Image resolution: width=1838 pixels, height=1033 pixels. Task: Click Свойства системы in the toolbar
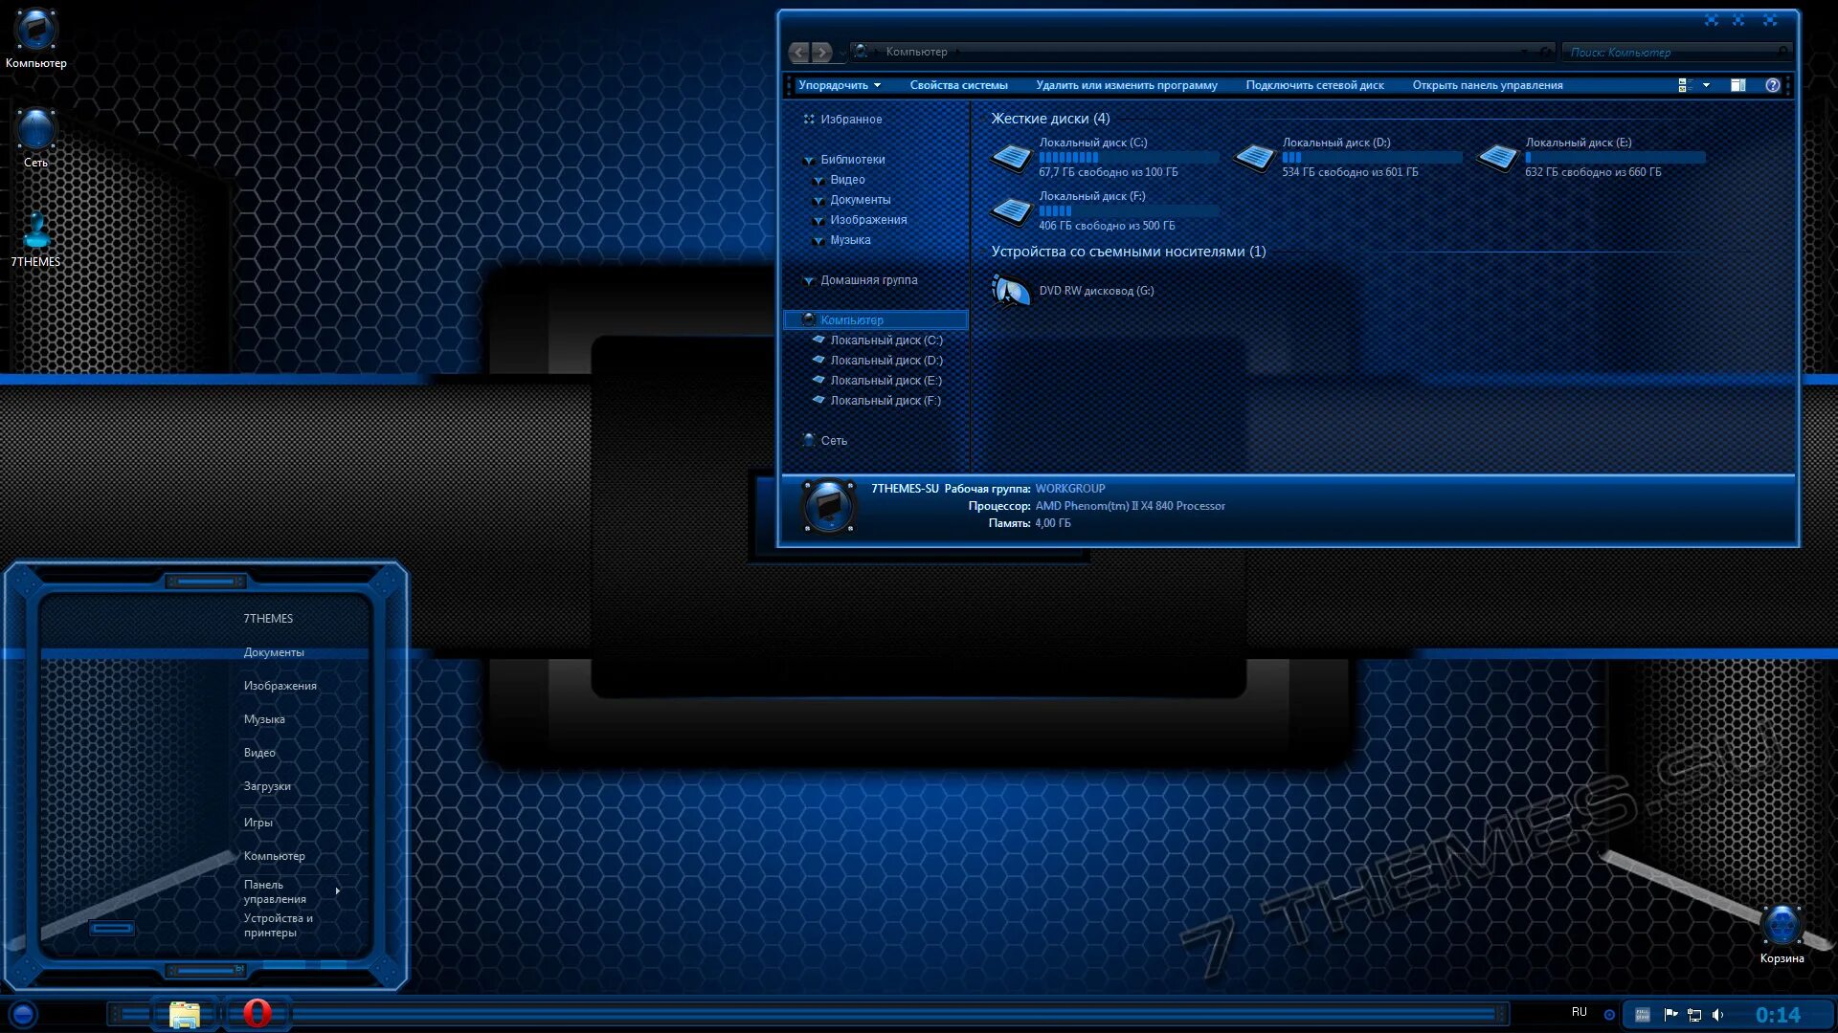pyautogui.click(x=958, y=85)
